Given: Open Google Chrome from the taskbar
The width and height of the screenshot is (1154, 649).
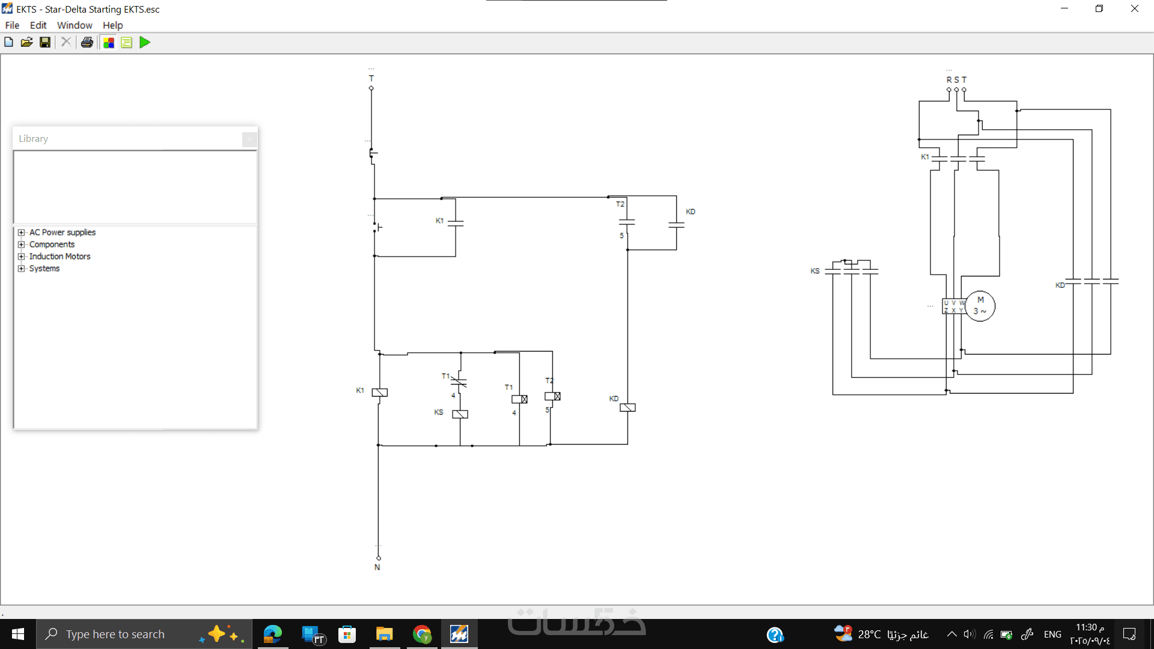Looking at the screenshot, I should coord(422,634).
